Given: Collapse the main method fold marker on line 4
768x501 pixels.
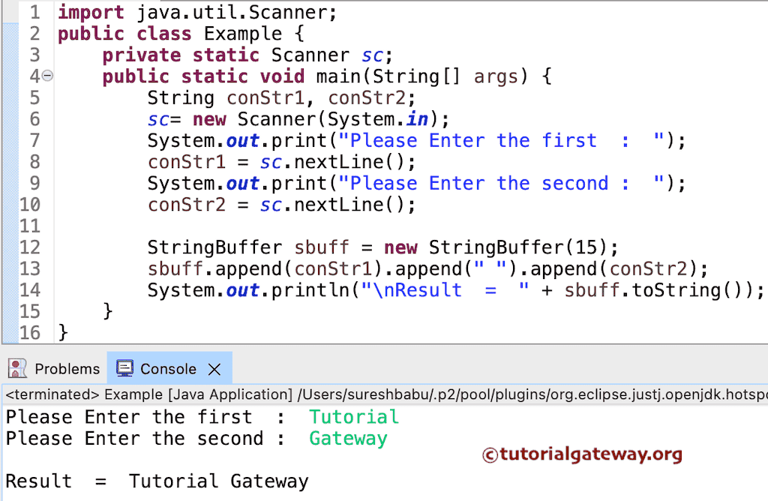Looking at the screenshot, I should 45,76.
